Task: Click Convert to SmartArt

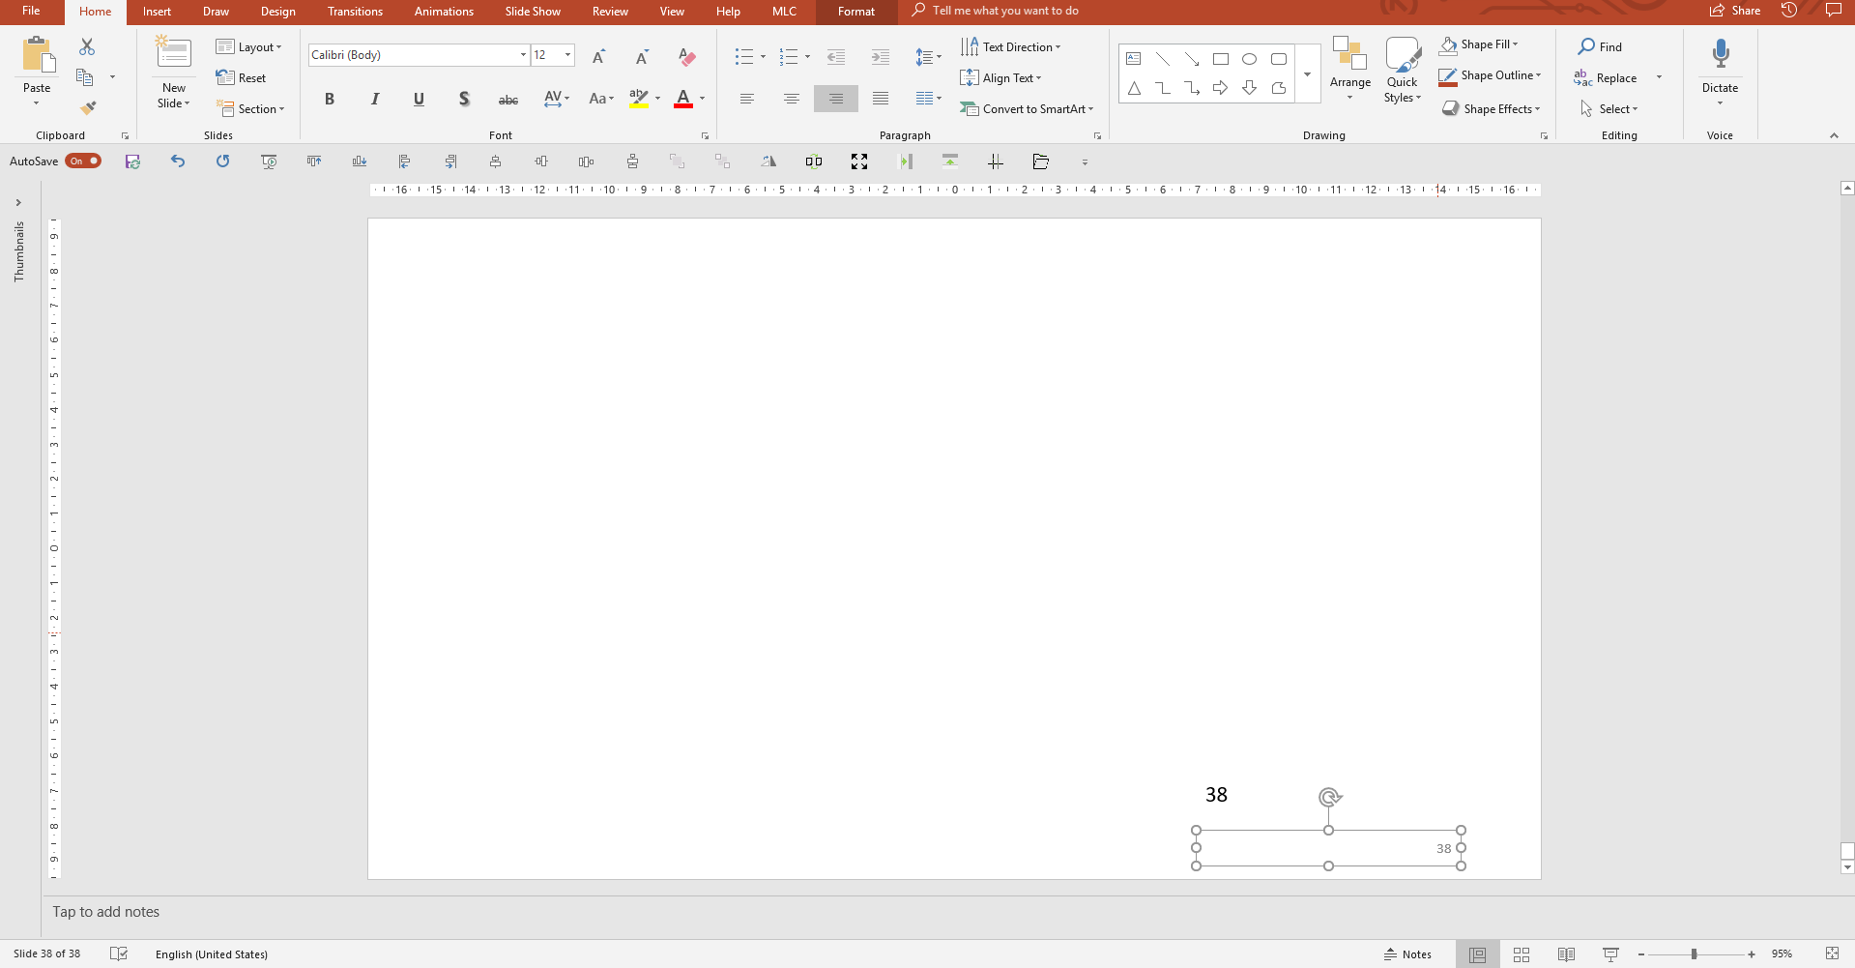Action: point(1027,109)
